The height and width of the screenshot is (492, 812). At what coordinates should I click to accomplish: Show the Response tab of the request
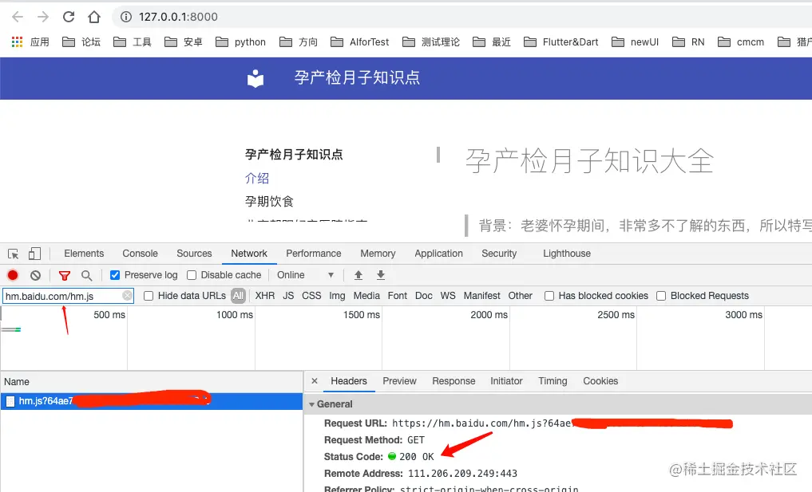coord(454,381)
